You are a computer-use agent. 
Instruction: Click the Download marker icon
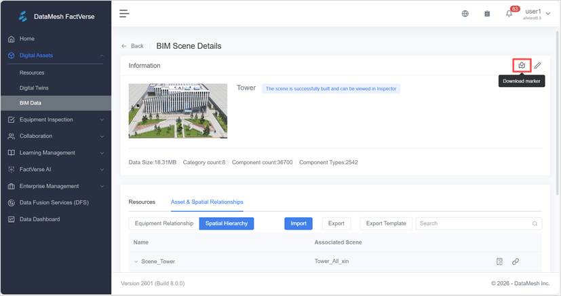521,65
